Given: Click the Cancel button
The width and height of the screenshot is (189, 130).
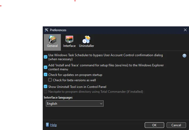Looking at the screenshot, I should (x=176, y=125).
